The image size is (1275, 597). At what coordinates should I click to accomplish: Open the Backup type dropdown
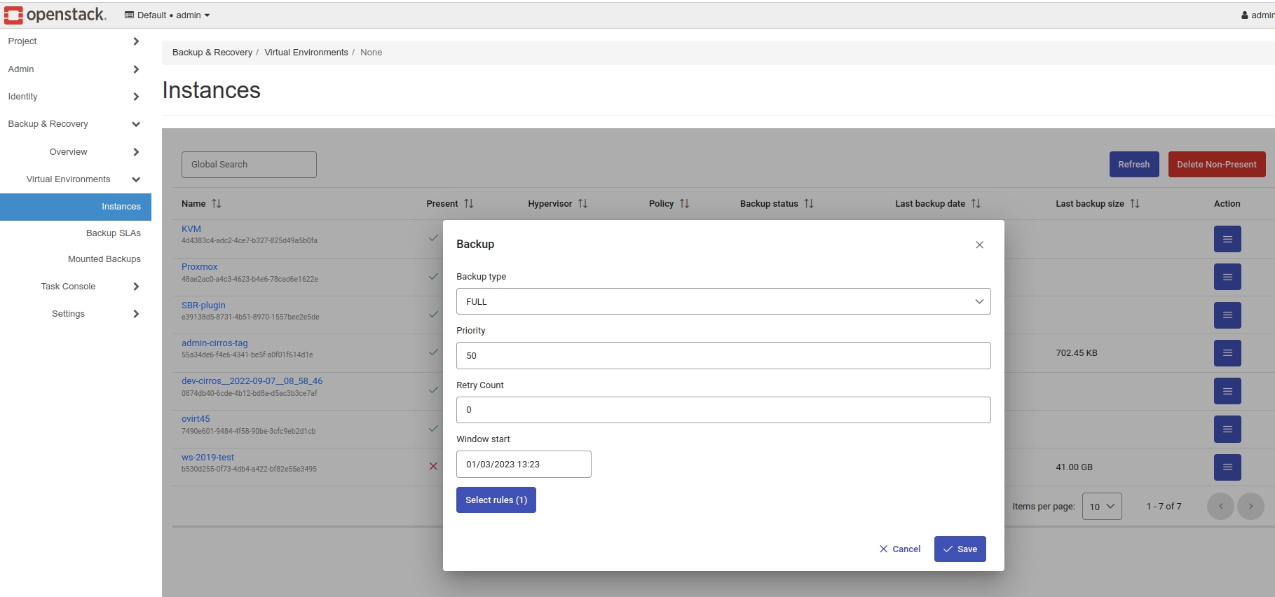click(x=723, y=301)
